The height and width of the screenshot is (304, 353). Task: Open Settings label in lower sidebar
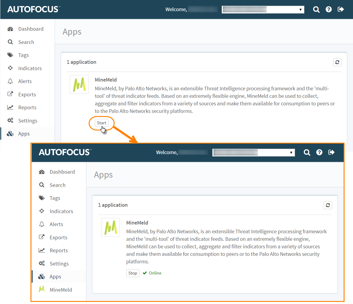59,264
